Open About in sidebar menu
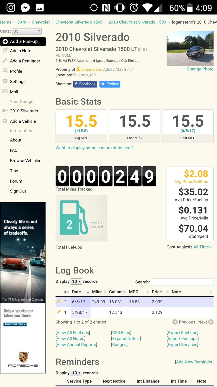This screenshot has height=387, width=217. pos(16,140)
